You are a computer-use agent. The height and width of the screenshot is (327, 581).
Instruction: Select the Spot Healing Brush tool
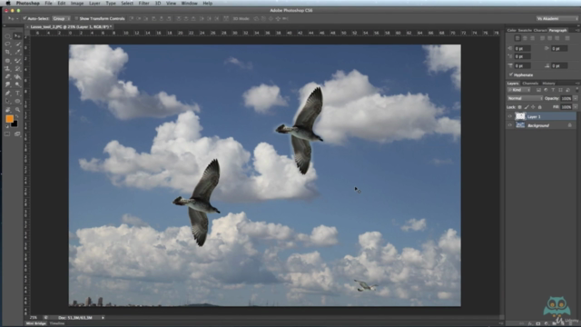tap(8, 61)
